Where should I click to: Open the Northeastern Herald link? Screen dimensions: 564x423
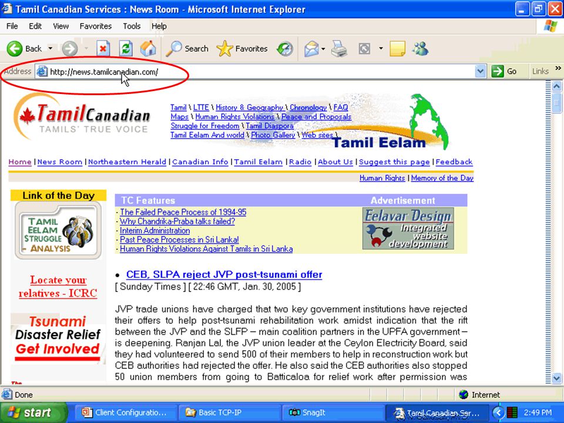[x=127, y=162]
